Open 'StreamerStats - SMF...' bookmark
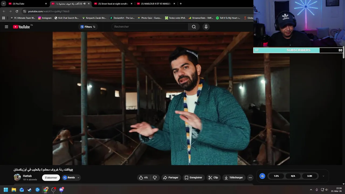The height and width of the screenshot is (194, 345). (x=201, y=18)
